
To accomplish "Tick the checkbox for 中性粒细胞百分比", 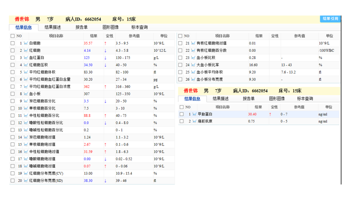I will (13, 115).
